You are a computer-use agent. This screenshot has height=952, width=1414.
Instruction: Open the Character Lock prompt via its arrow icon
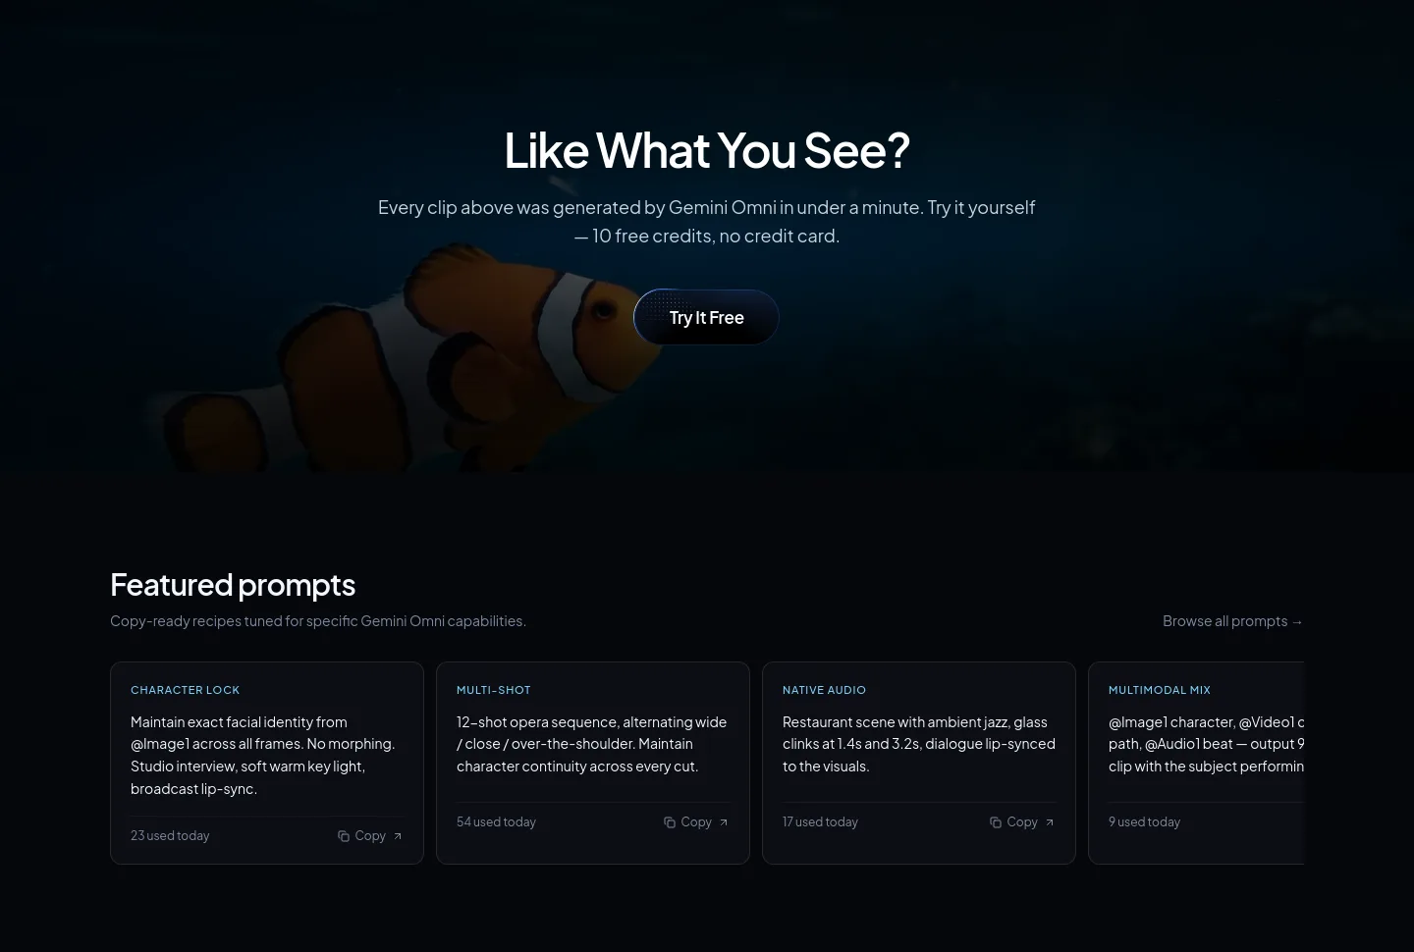(398, 836)
